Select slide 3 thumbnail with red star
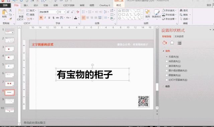The height and width of the screenshot is (127, 214). 10,49
